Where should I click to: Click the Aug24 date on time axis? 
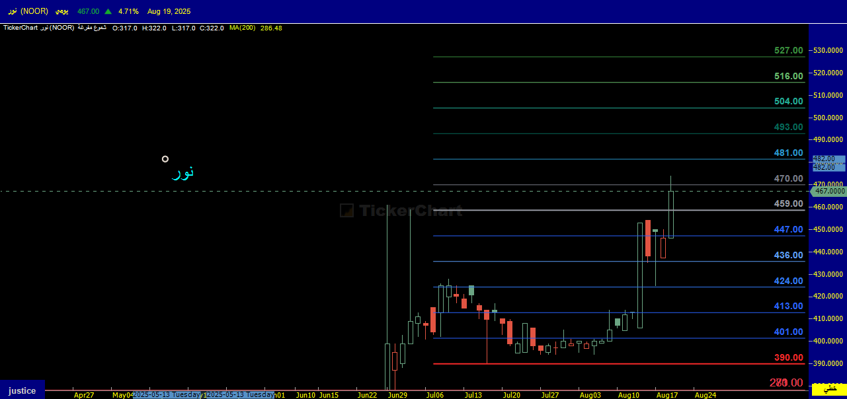[x=706, y=395]
